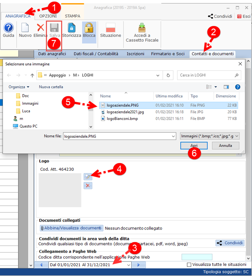Viewport: 252px width, 276px height.
Task: Click the search magnifier in Cerca in LOGHI
Action: [236, 75]
